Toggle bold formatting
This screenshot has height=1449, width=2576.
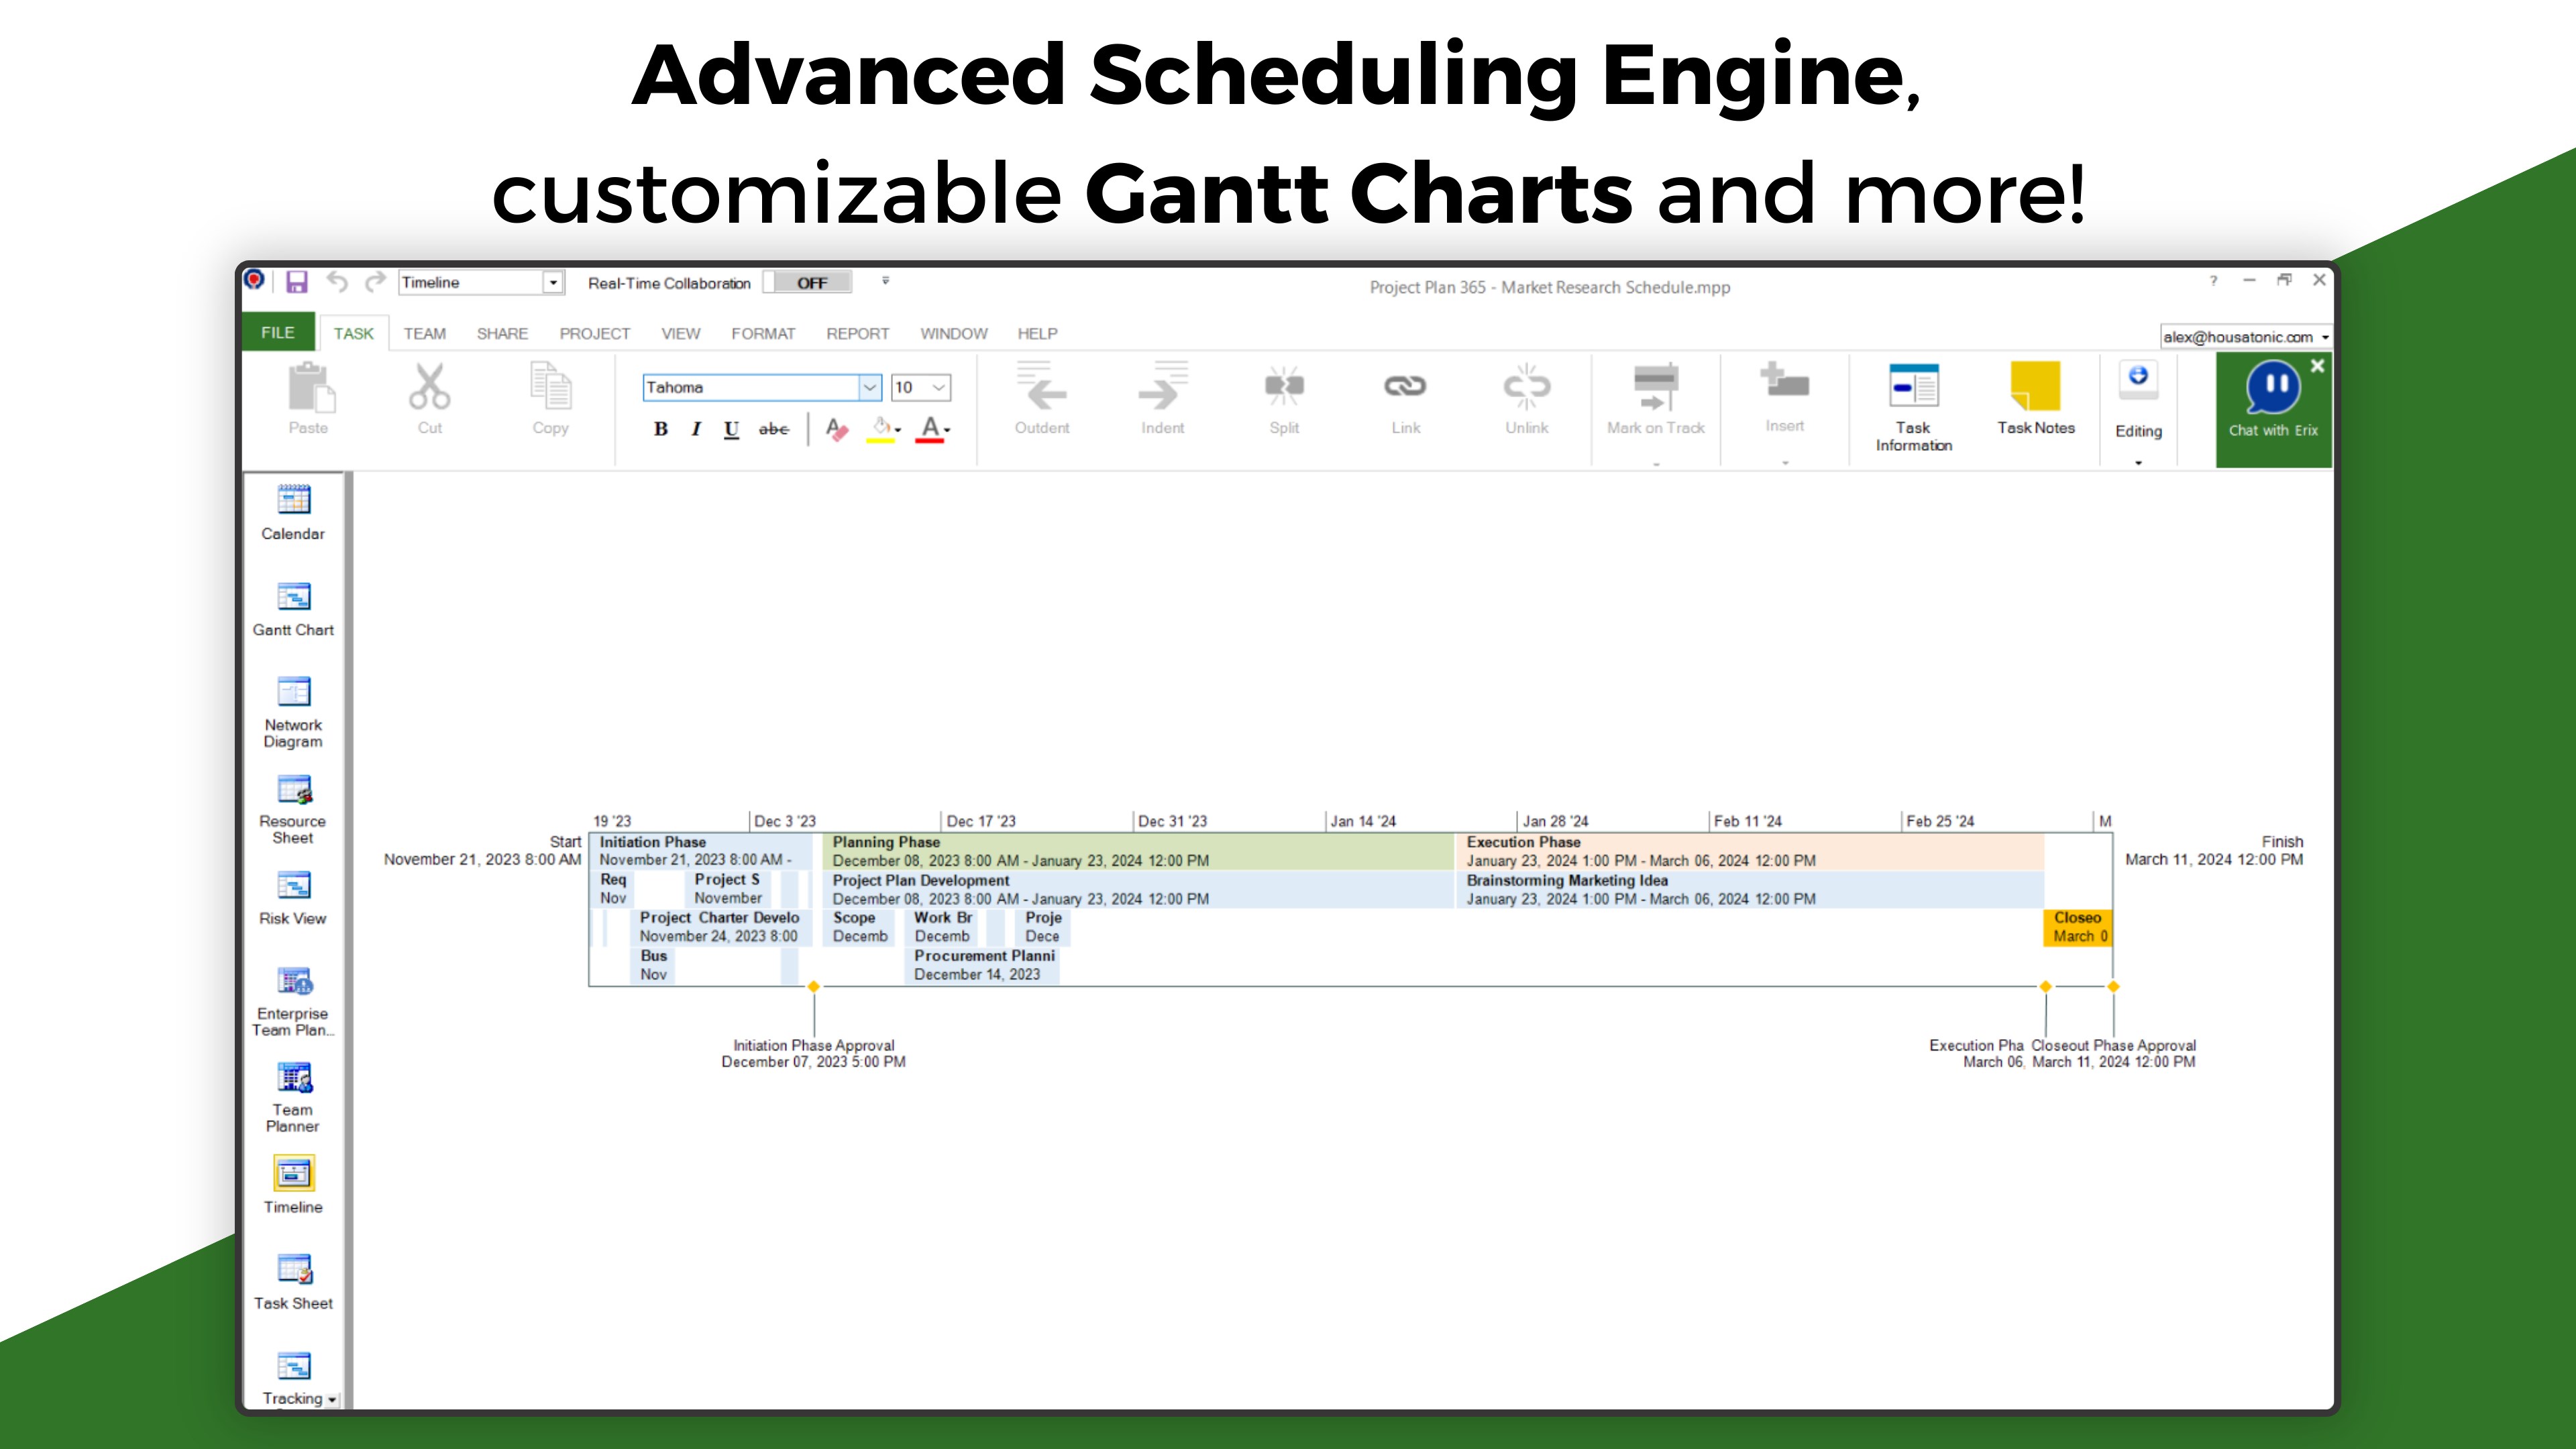click(661, 429)
